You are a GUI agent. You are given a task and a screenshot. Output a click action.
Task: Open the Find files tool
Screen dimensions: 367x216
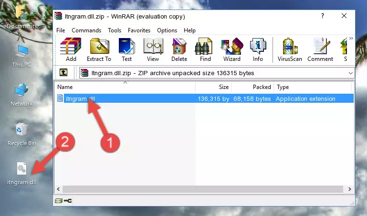(x=205, y=49)
